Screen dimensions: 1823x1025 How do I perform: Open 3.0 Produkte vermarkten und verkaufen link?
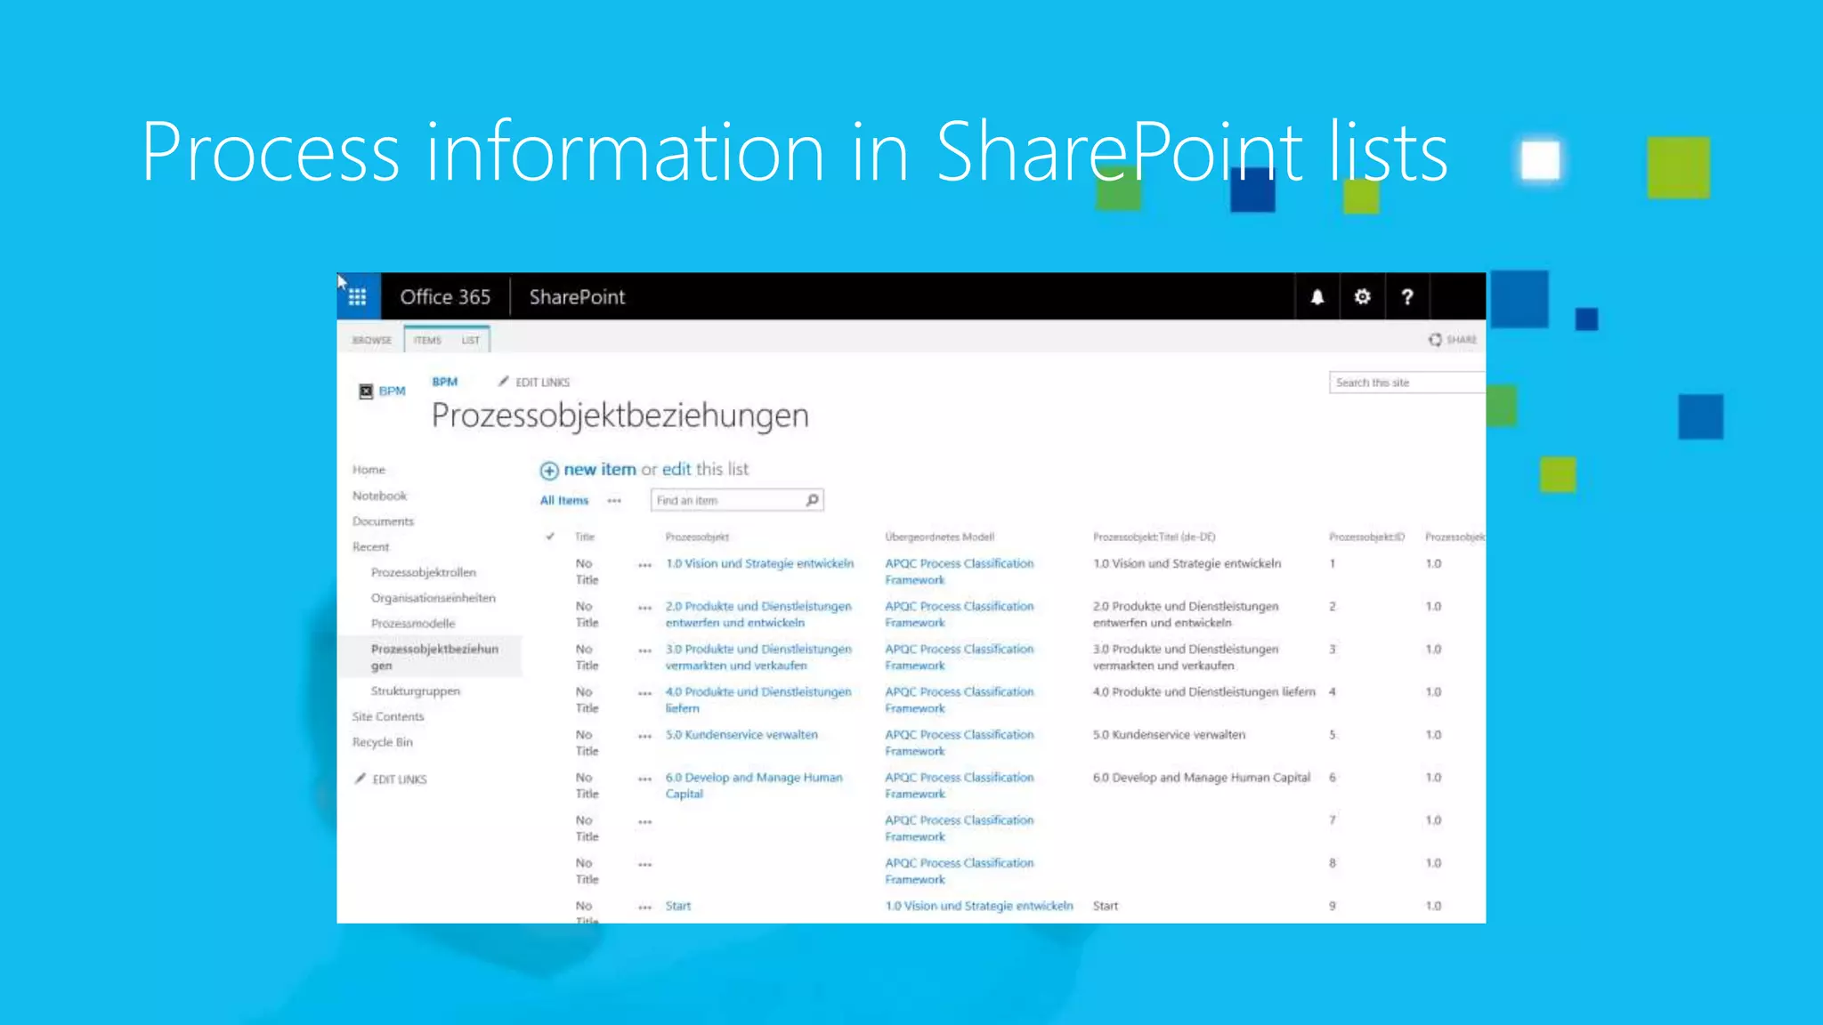click(758, 657)
